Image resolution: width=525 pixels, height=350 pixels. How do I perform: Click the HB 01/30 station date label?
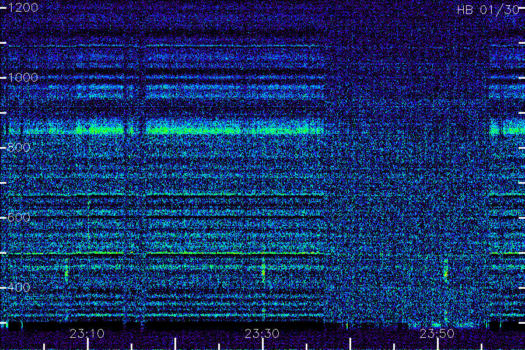(x=488, y=10)
